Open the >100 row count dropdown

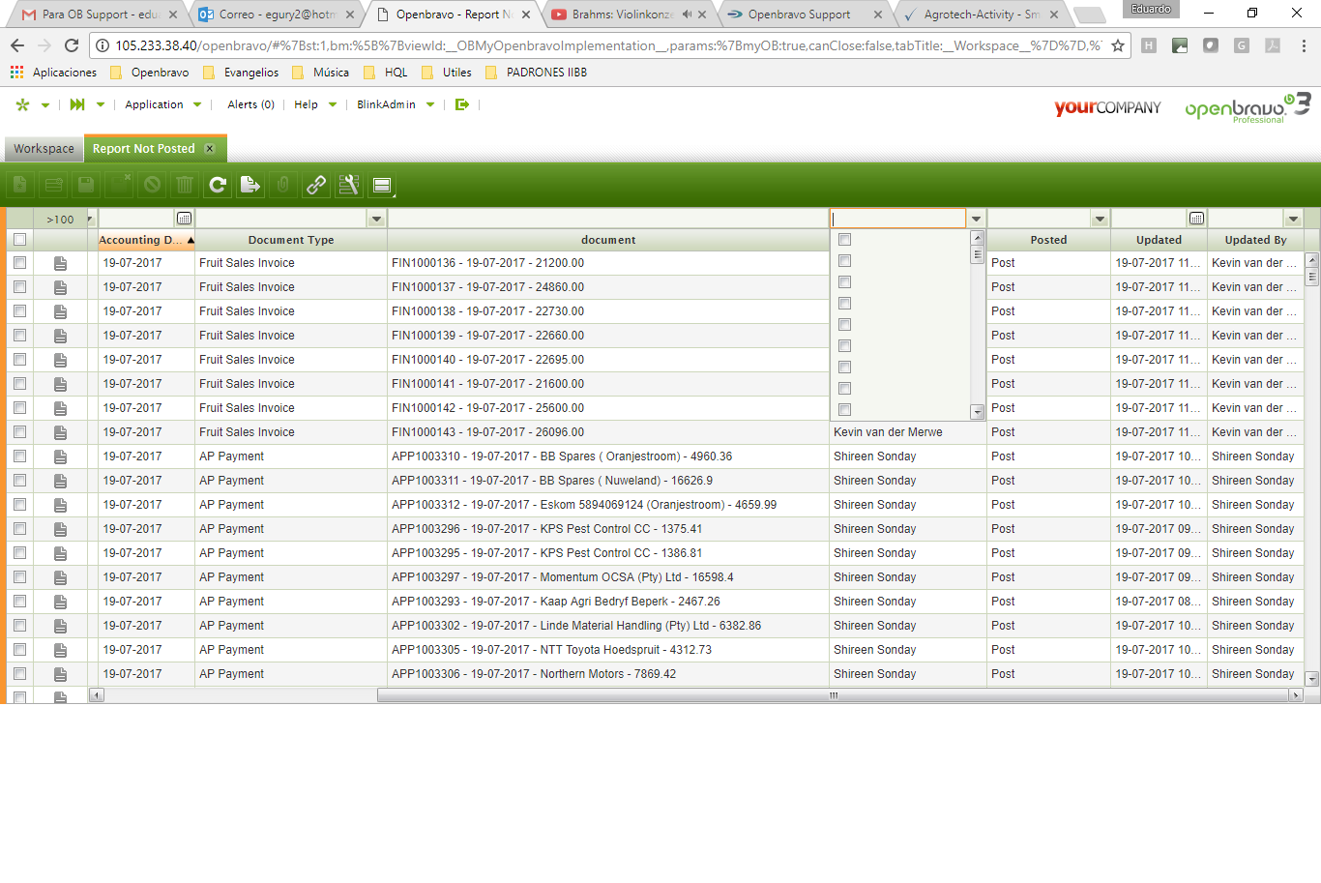[x=90, y=220]
